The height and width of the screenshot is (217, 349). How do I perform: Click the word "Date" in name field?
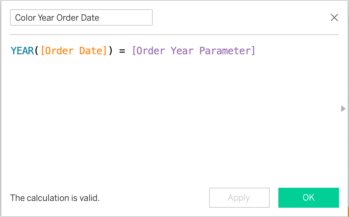click(90, 18)
